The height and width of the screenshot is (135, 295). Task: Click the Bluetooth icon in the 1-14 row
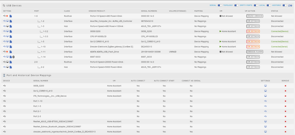[x=14, y=57]
